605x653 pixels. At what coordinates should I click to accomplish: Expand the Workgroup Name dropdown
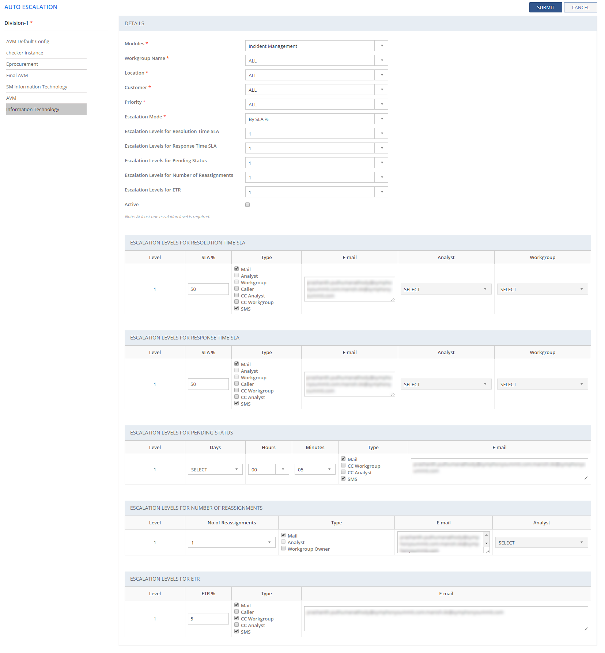(x=382, y=60)
